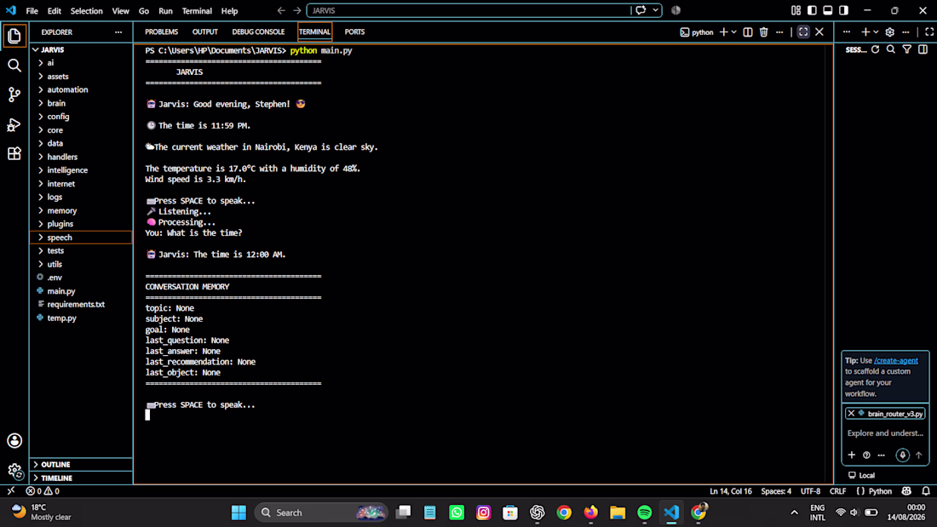The image size is (937, 527).
Task: Open errors and warnings count in status bar
Action: click(43, 491)
